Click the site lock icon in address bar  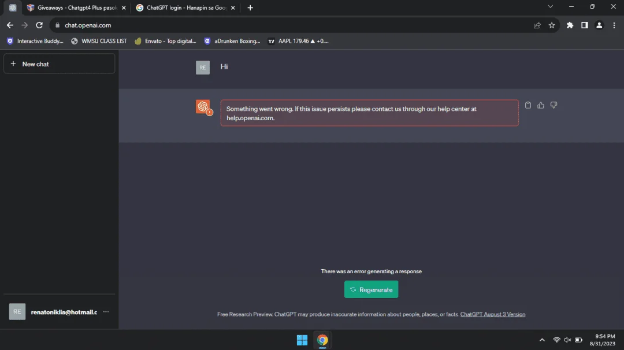[x=57, y=25]
